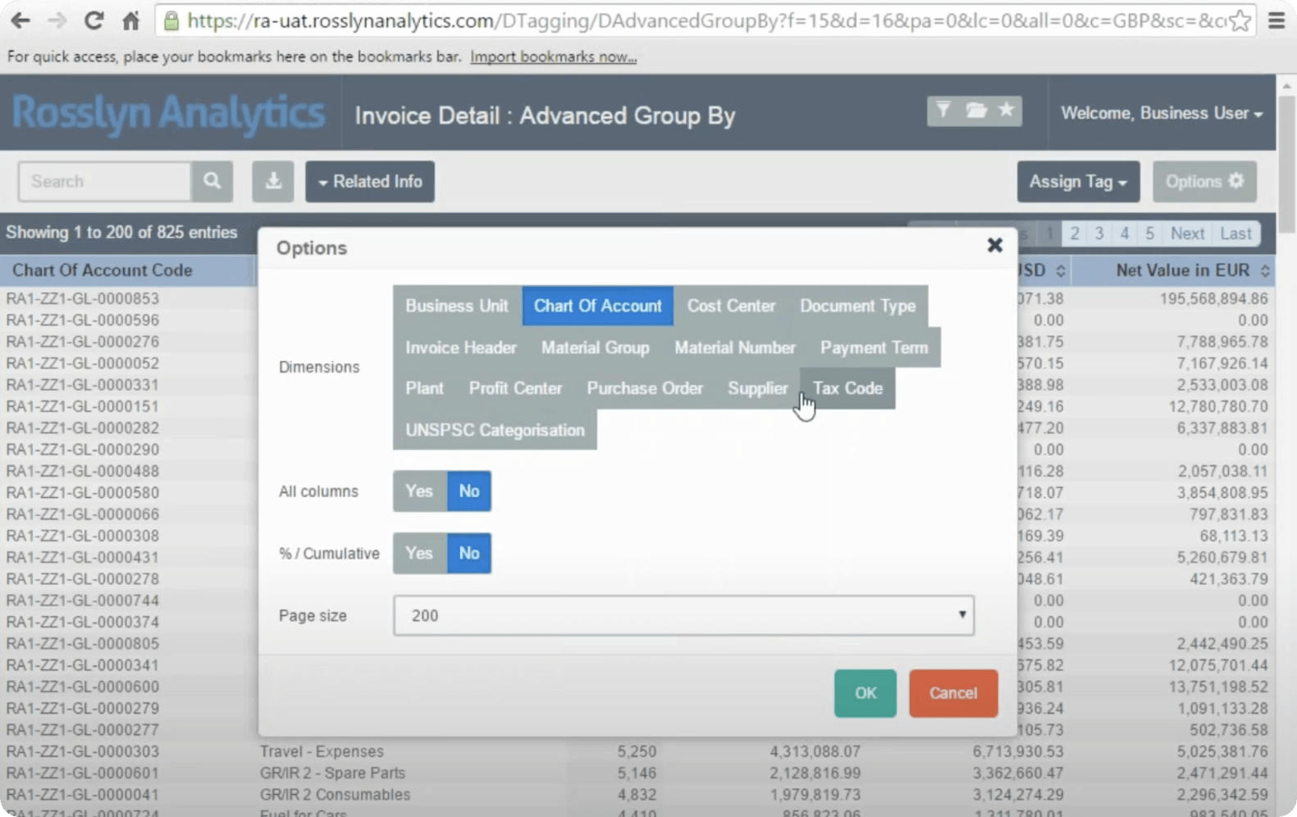
Task: Select the Purchase Order dimension
Action: 645,388
